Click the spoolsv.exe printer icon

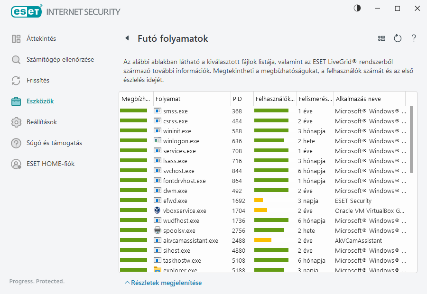(158, 230)
